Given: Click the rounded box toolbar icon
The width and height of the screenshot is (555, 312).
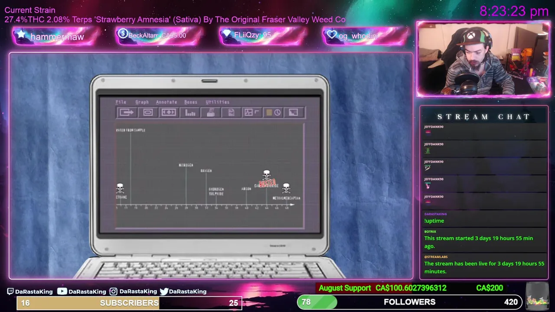Looking at the screenshot, I should pos(148,113).
